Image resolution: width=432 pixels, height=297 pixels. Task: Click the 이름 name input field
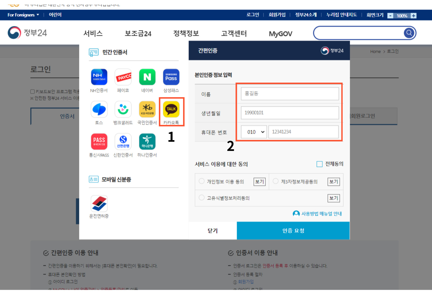coord(290,93)
